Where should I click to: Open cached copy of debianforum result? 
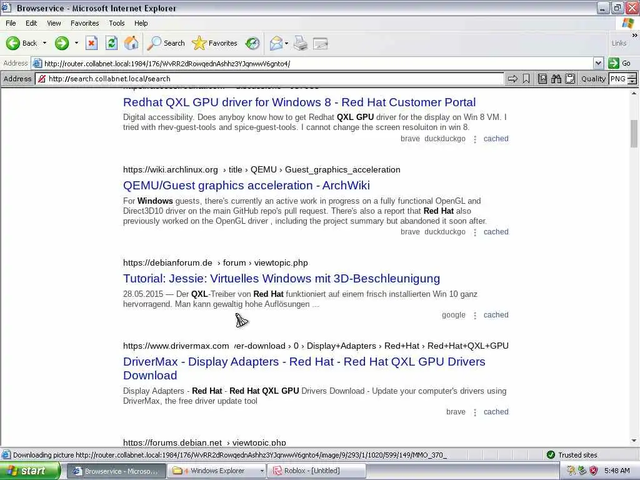(x=496, y=315)
